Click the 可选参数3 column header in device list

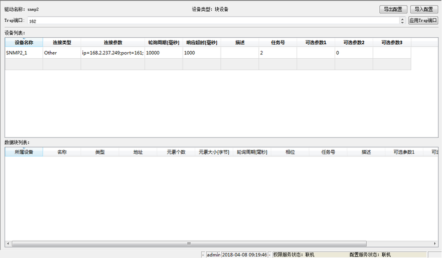pyautogui.click(x=391, y=43)
